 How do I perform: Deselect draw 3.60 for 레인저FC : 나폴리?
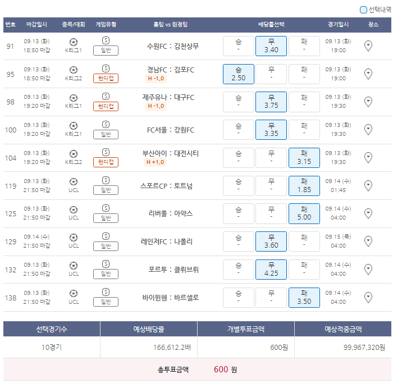[x=271, y=241]
